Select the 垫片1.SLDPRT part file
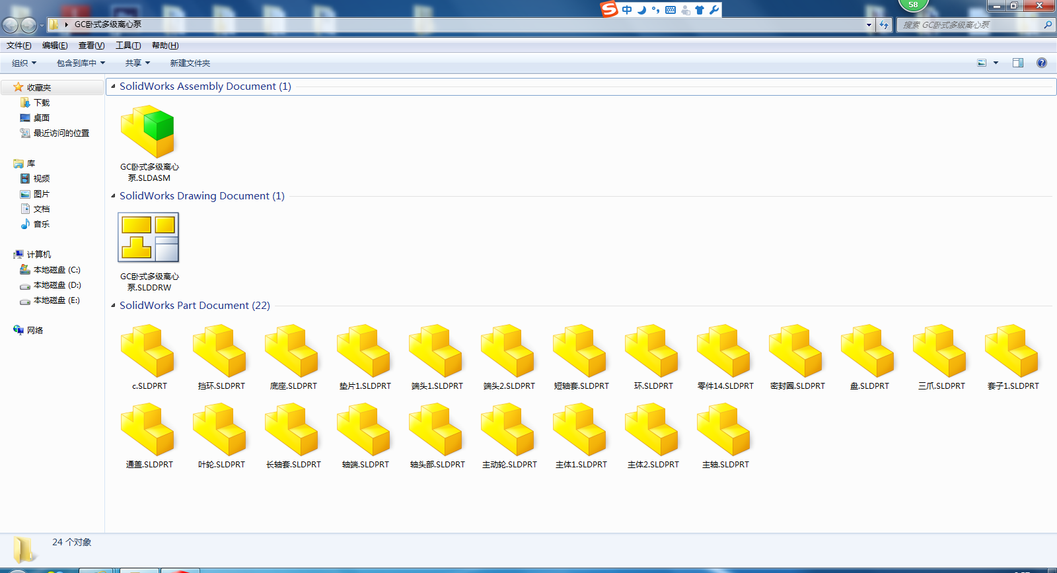 pos(365,357)
